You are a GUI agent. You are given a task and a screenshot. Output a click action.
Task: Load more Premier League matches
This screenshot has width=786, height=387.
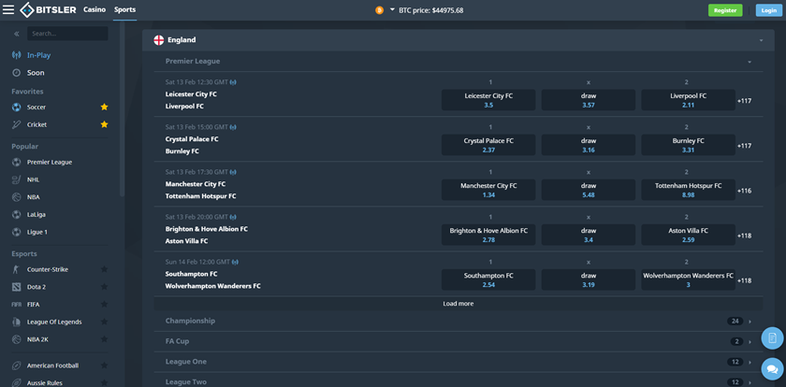click(x=458, y=304)
